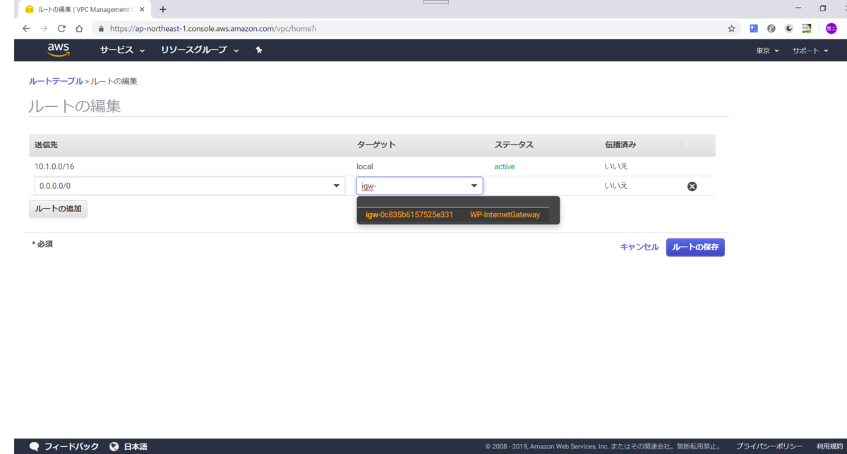Open the リソースグループ menu
Image resolution: width=847 pixels, height=454 pixels.
(200, 51)
